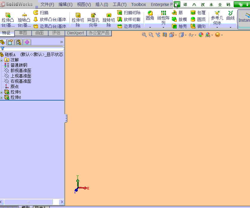Image resolution: width=250 pixels, height=208 pixels.
Task: Open the Curves (曲线) dropdown arrow
Action: click(230, 27)
